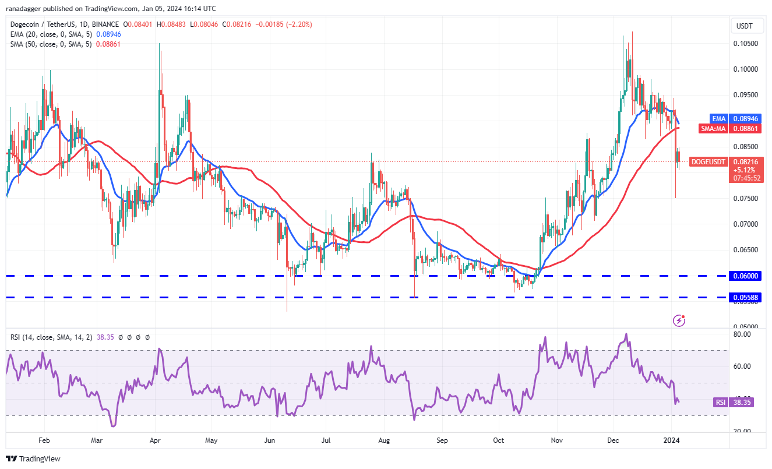The width and height of the screenshot is (772, 469).
Task: Select the blue 0.06000 level label
Action: point(745,276)
